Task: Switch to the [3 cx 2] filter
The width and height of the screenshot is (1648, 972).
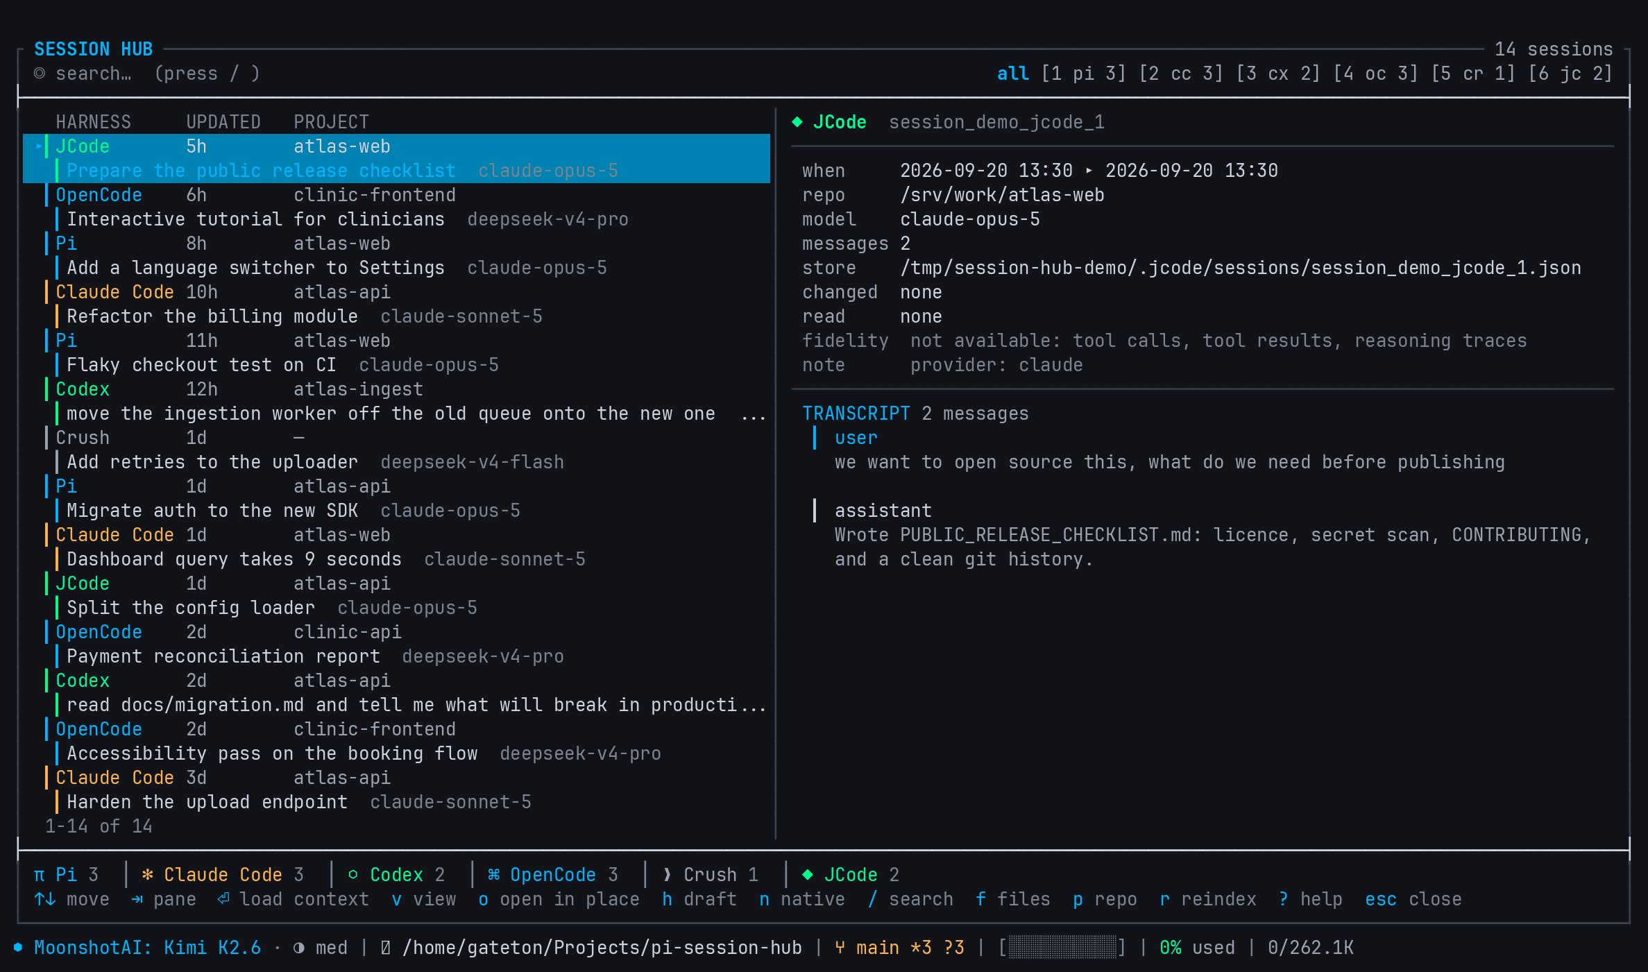Action: [x=1278, y=74]
